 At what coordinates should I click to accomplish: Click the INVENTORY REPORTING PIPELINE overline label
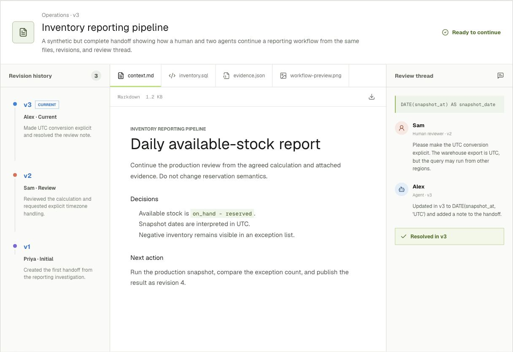coord(168,129)
